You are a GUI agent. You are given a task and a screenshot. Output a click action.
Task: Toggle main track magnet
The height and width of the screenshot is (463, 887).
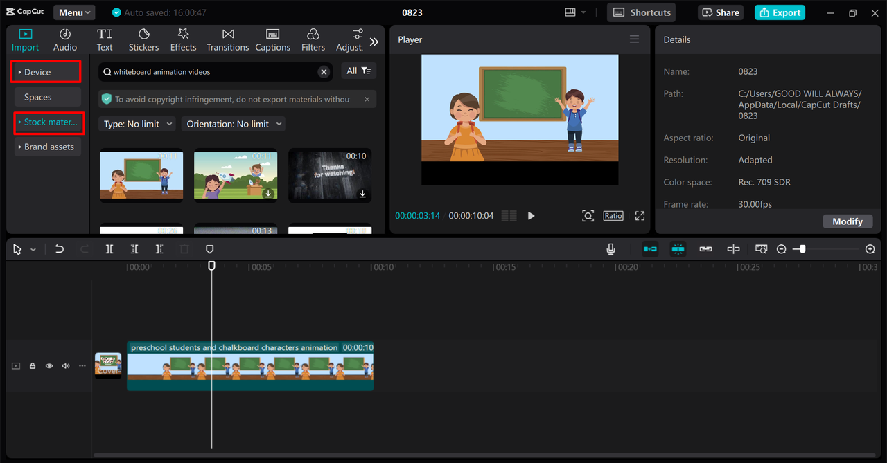click(x=650, y=249)
